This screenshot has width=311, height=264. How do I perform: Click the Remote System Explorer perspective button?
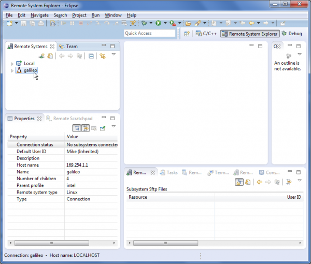click(250, 34)
